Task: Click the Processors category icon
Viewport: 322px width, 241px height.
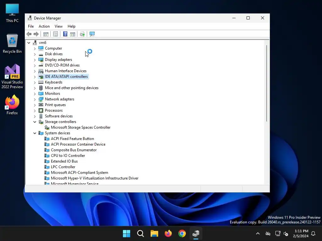Action: (x=41, y=110)
